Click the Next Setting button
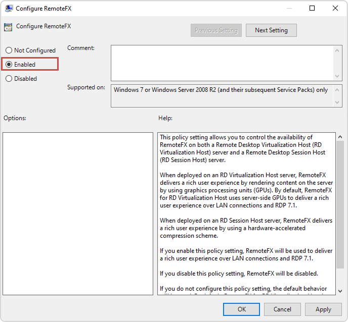The height and width of the screenshot is (322, 348). point(271,30)
